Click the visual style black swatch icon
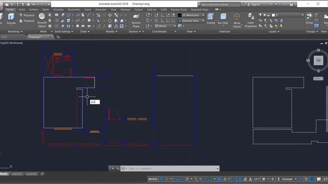 [180, 15]
